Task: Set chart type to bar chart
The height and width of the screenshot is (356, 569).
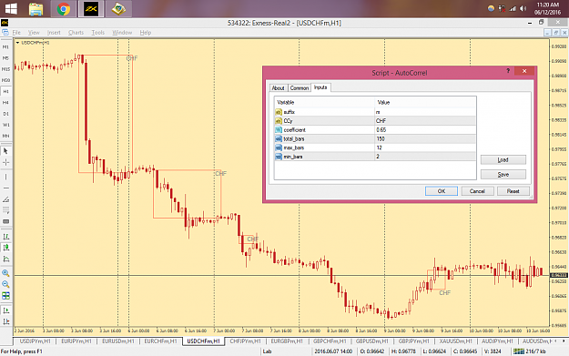Action: [x=5, y=237]
